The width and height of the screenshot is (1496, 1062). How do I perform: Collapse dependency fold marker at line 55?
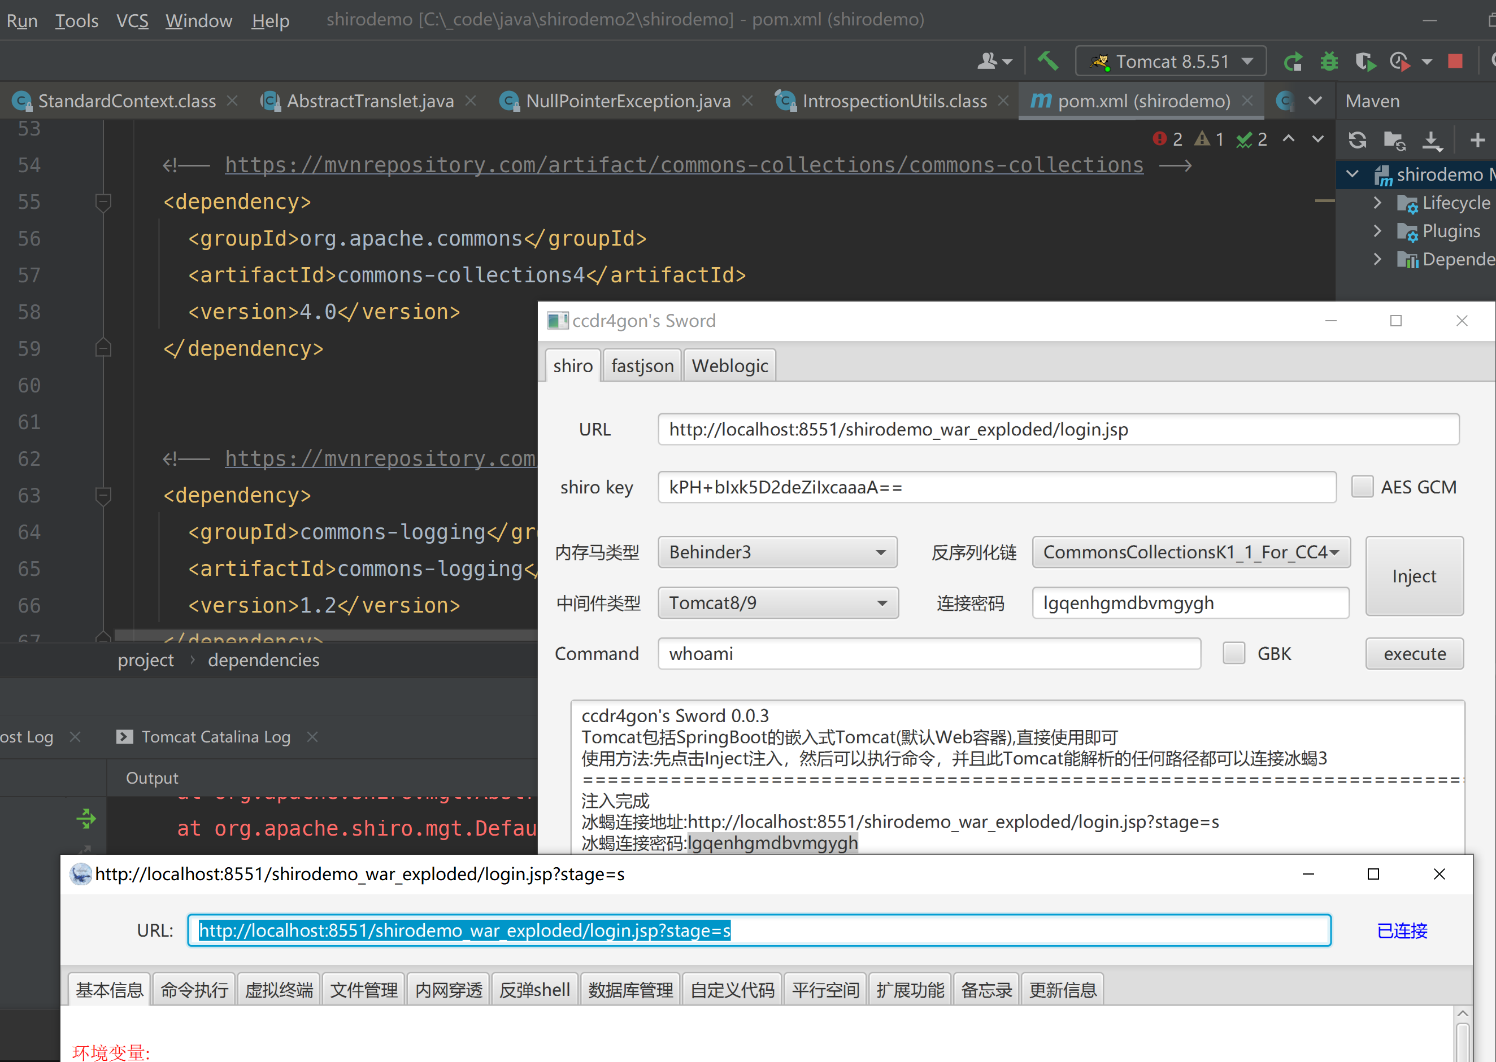click(103, 202)
